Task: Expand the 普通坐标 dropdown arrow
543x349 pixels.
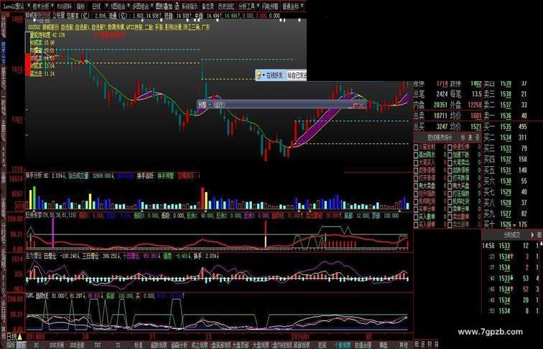Action: (302, 6)
